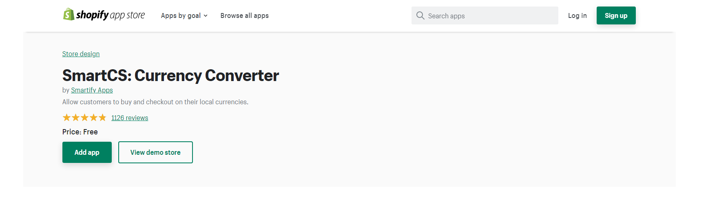
Task: Visit the Smartify Apps developer link
Action: coord(92,90)
